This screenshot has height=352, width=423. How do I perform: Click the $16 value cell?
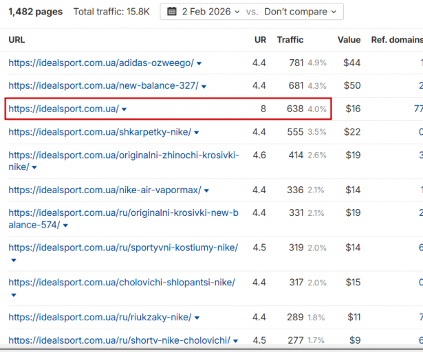pyautogui.click(x=353, y=109)
